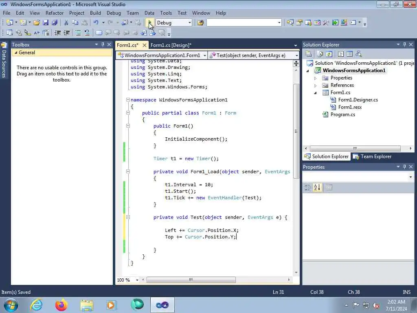Close the Form1.cs* editor tab

145,45
